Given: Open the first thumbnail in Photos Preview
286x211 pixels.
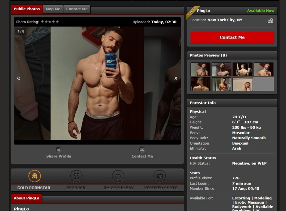Looking at the screenshot, I should tap(200, 69).
